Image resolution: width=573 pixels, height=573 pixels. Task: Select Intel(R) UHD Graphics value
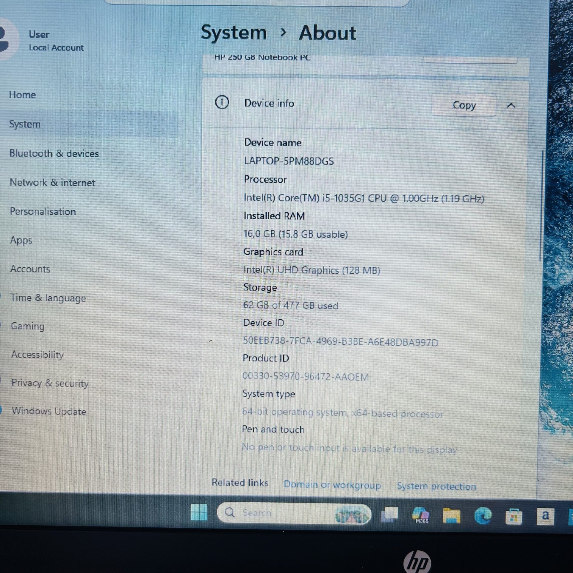tap(312, 270)
